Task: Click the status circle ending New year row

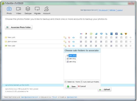Action: [x=130, y=46]
